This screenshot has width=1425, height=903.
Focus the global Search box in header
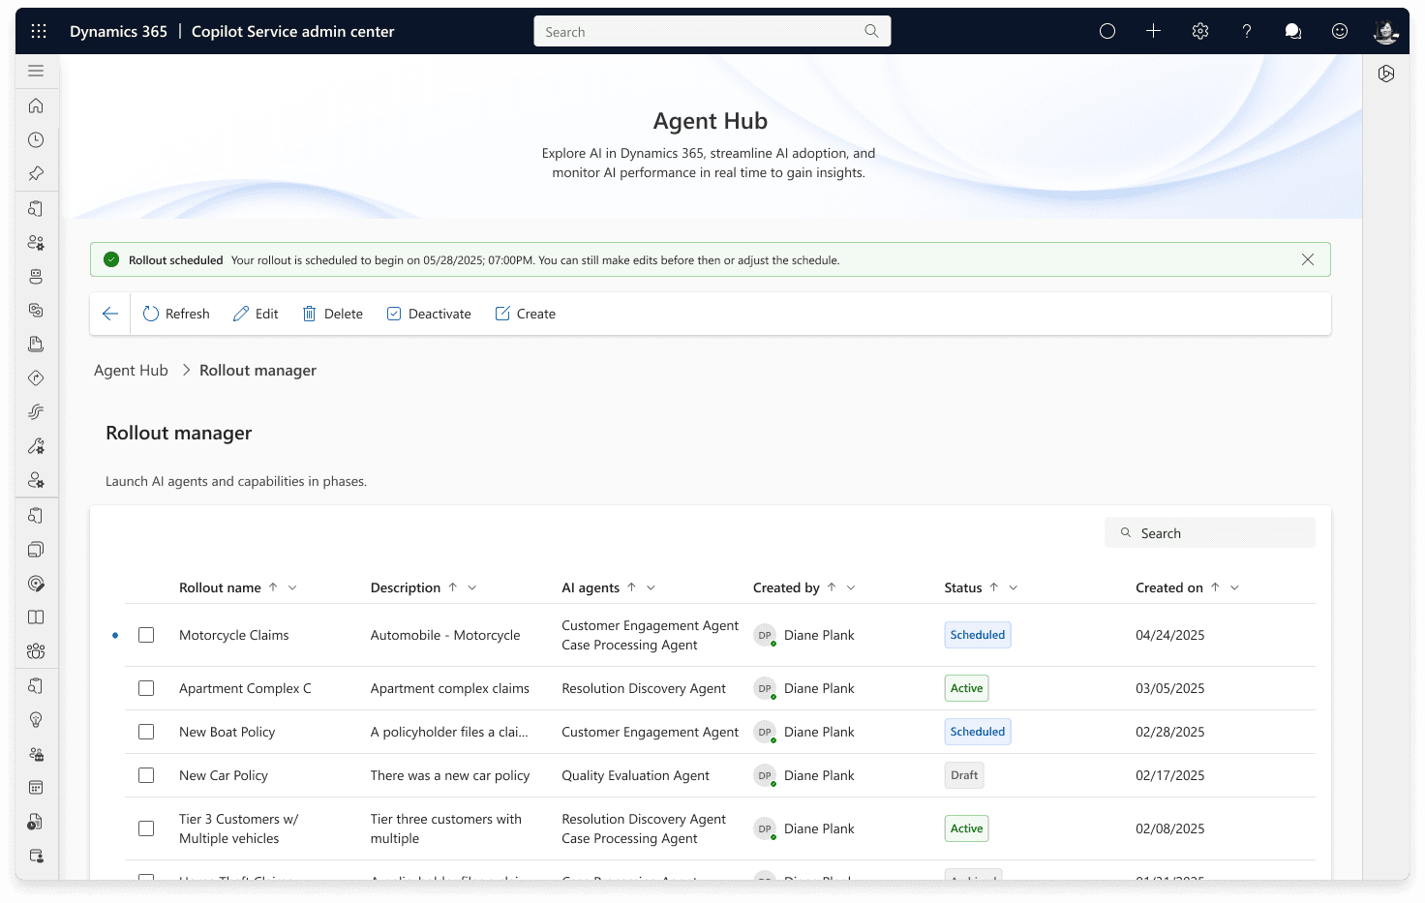pos(712,31)
